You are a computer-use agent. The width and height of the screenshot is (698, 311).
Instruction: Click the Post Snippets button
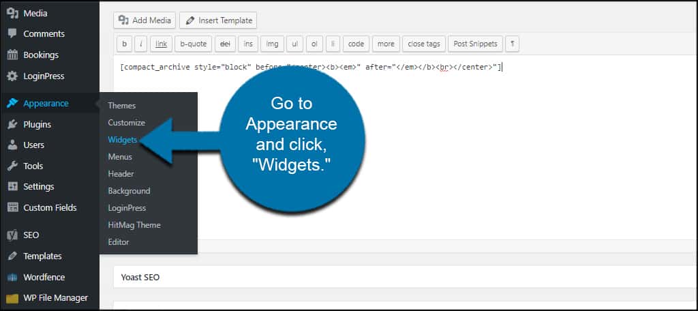[475, 44]
